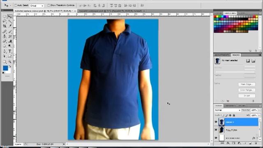Screen dimensions: 263x148
Task: Open the Auto-Select Group dropdown
Action: click(37, 6)
